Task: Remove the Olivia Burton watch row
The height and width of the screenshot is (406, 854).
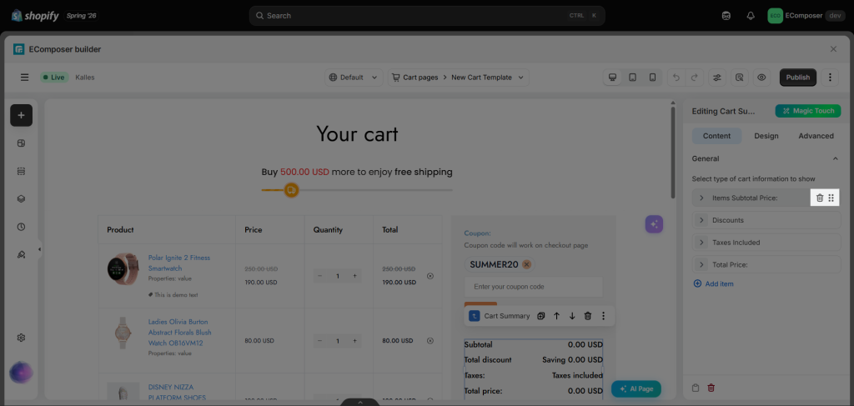Action: click(x=430, y=341)
